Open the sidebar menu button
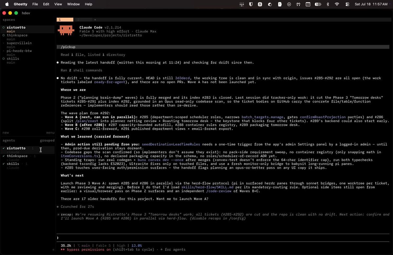The height and width of the screenshot is (255, 393). 50,133
